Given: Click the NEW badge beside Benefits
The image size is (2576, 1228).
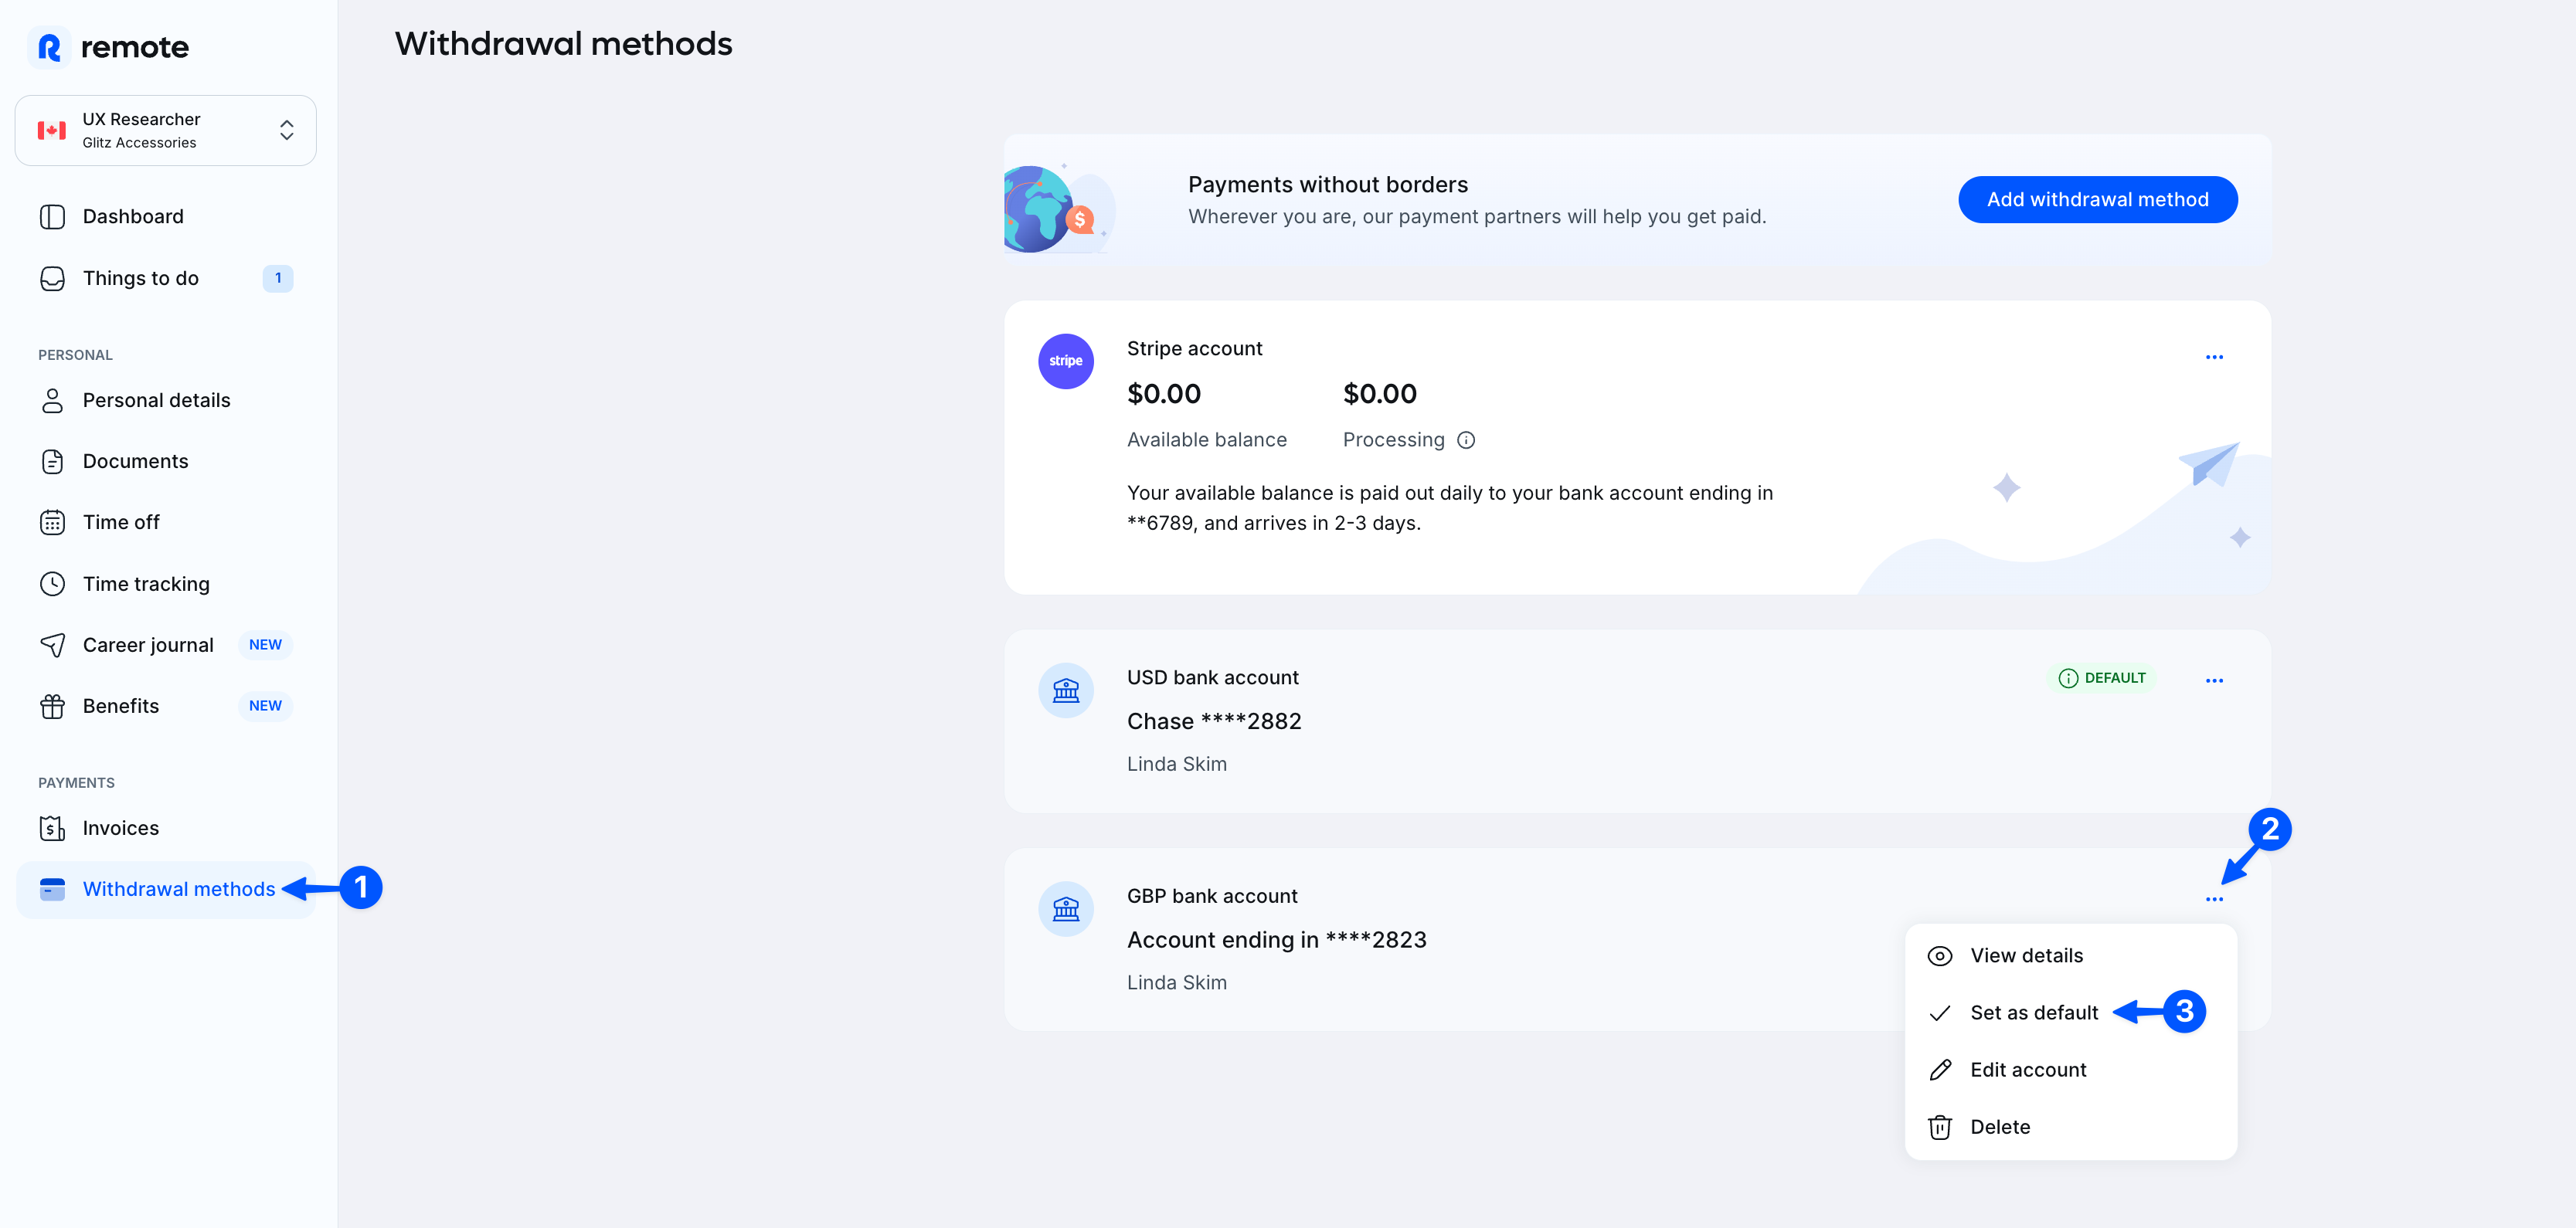Looking at the screenshot, I should 265,705.
